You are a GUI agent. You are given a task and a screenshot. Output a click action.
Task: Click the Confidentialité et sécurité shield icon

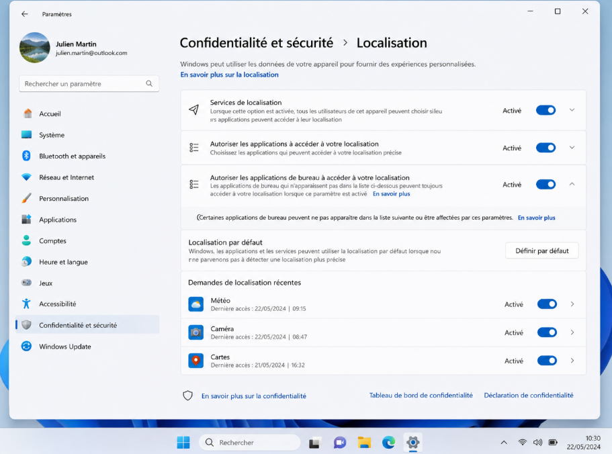coord(27,325)
